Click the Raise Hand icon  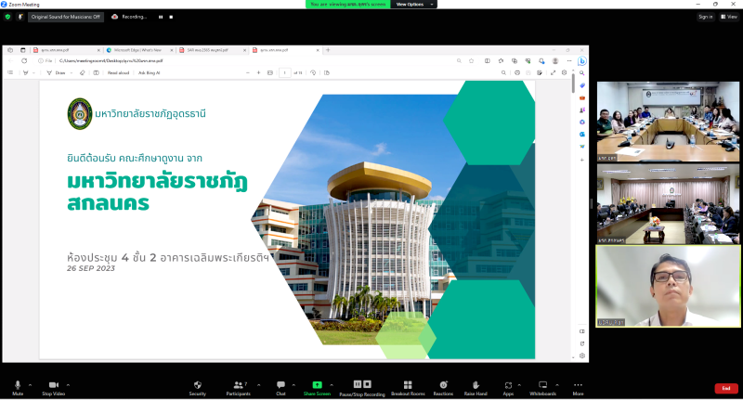point(476,385)
